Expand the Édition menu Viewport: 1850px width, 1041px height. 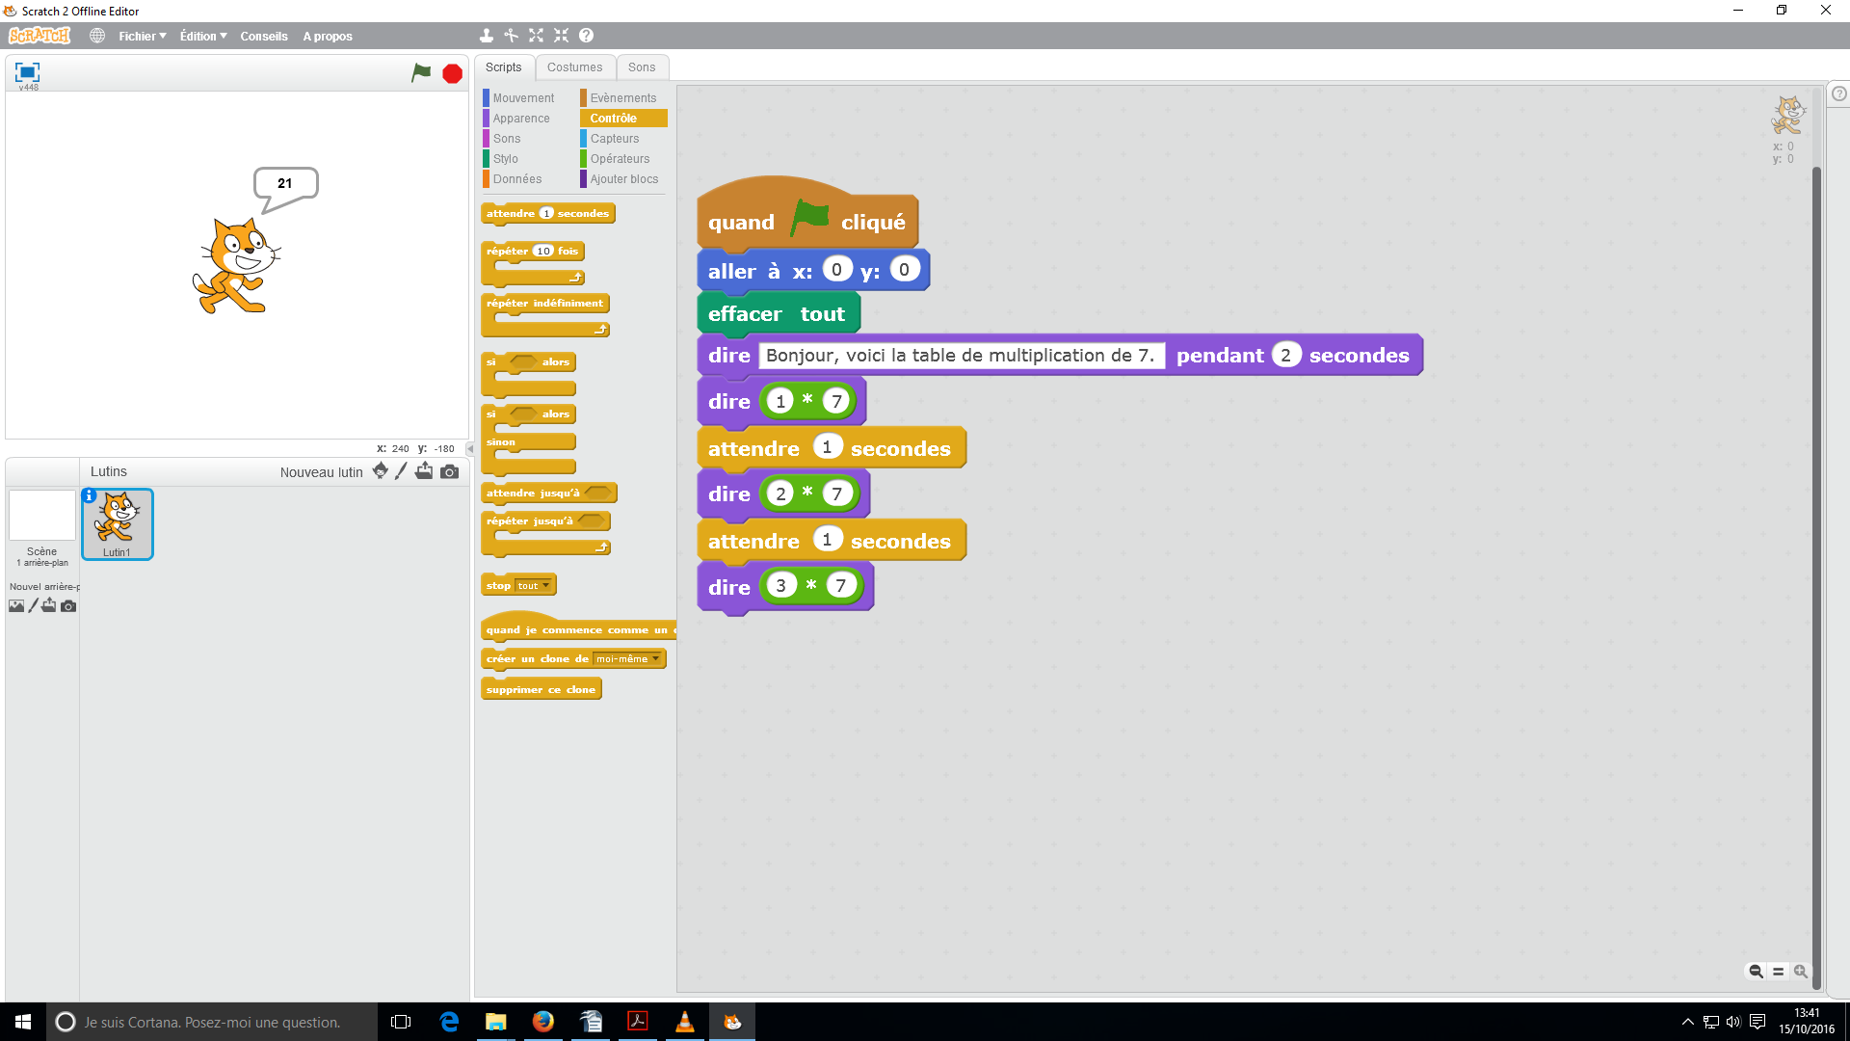[x=202, y=36]
